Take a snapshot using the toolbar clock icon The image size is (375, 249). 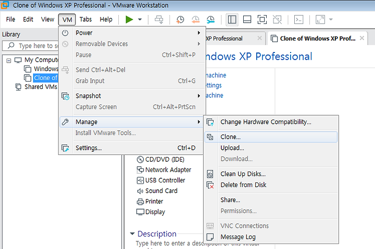click(x=180, y=20)
